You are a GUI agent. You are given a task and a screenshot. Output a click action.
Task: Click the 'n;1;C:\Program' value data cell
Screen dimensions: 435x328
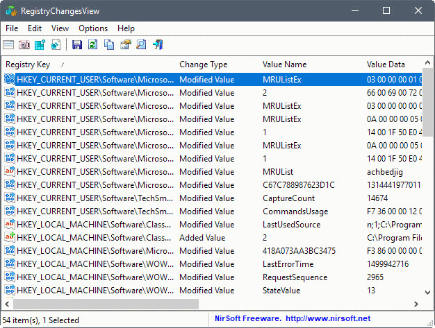click(x=394, y=225)
